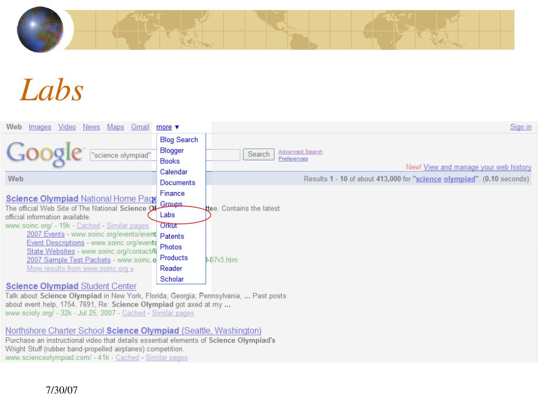Select Blog Search from more menu
The image size is (538, 403).
(179, 140)
